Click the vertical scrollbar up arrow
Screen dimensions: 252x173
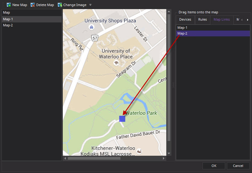[169, 12]
